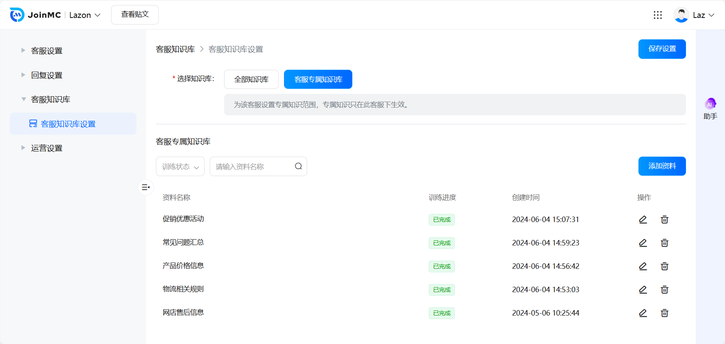Click edit icon for 促销优惠活动 row

[x=643, y=220]
